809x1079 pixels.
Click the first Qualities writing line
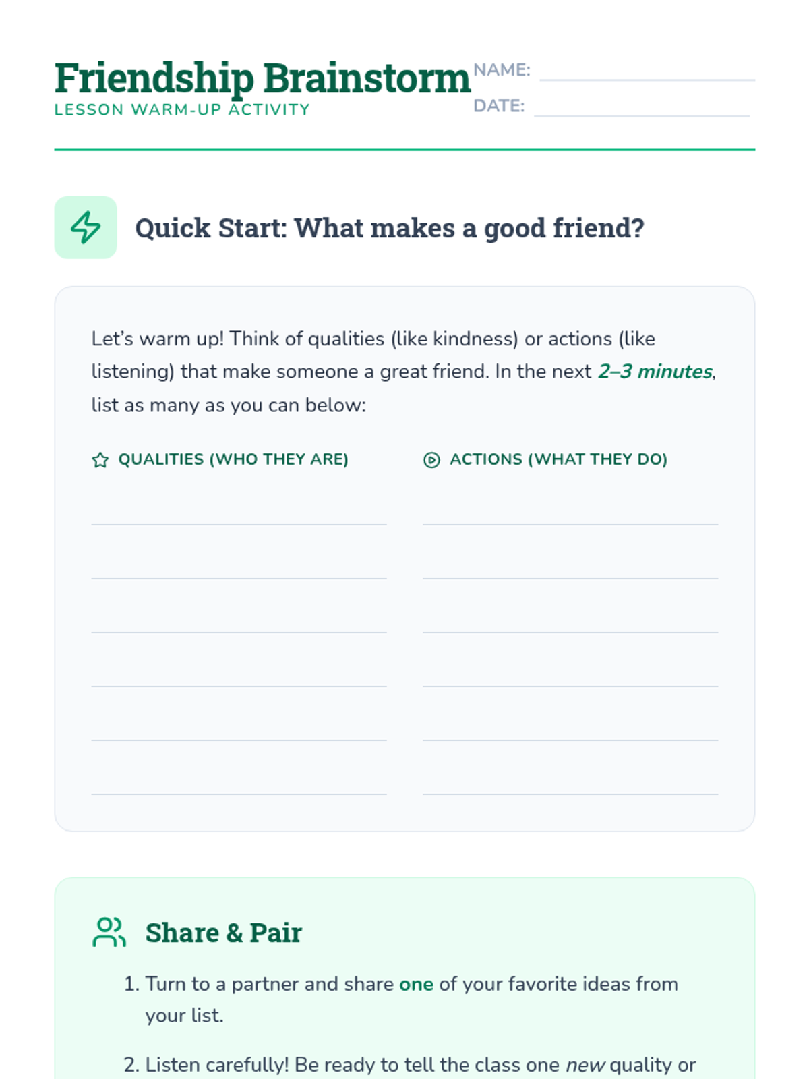[x=239, y=512]
